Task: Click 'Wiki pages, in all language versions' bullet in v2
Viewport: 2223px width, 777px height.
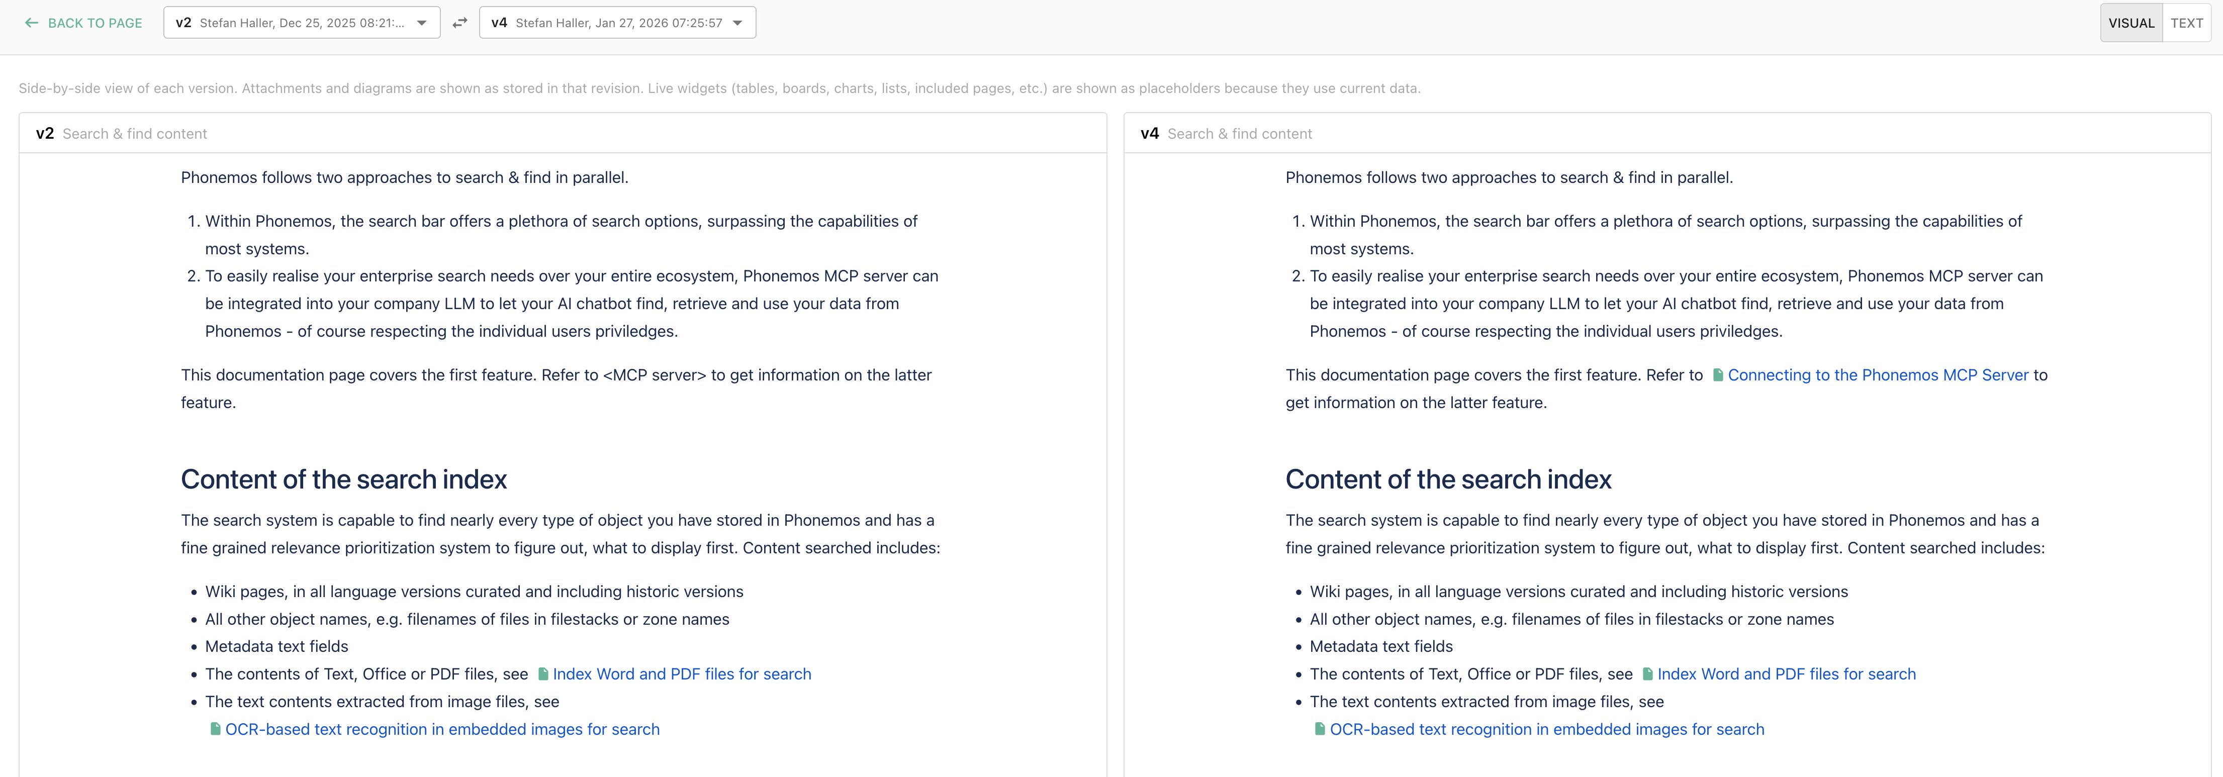Action: [475, 592]
